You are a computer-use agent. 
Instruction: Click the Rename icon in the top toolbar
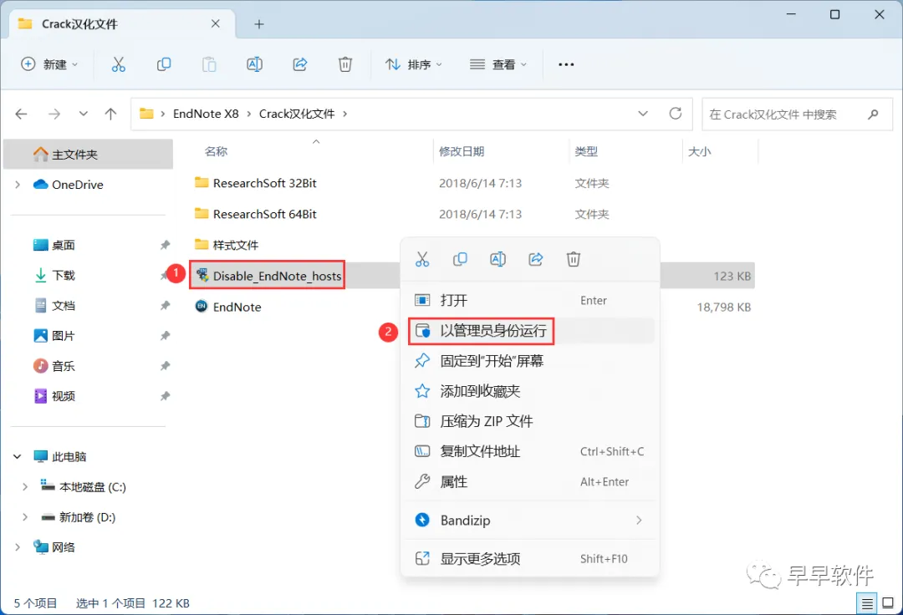coord(254,64)
